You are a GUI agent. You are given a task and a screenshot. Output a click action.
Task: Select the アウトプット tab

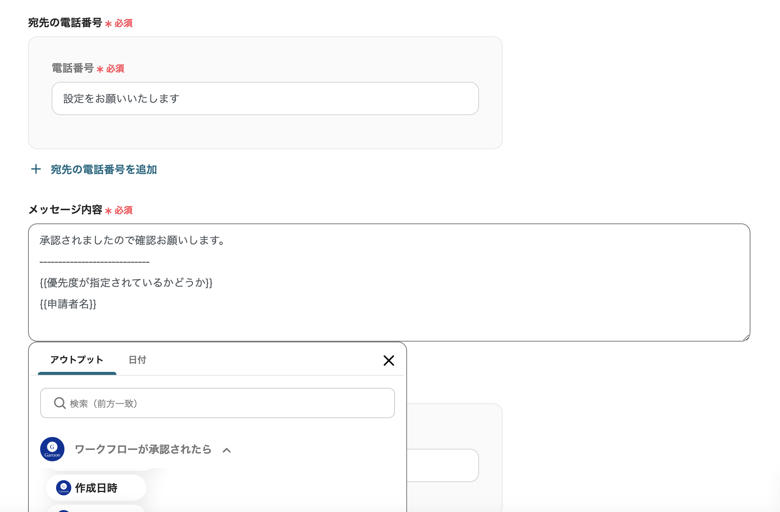coord(77,360)
